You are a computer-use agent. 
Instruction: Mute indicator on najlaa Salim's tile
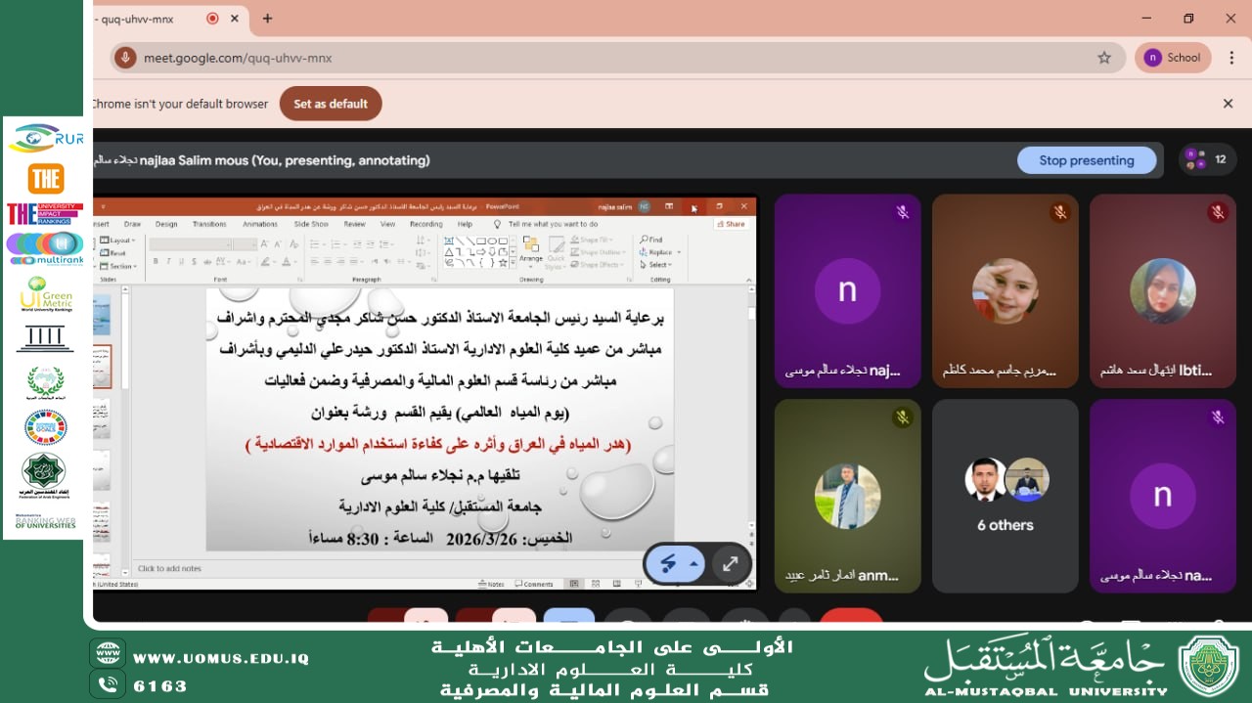pos(904,213)
